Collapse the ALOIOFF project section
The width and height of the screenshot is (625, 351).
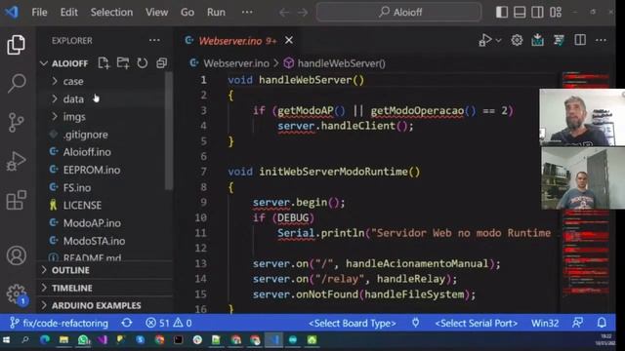(69, 63)
